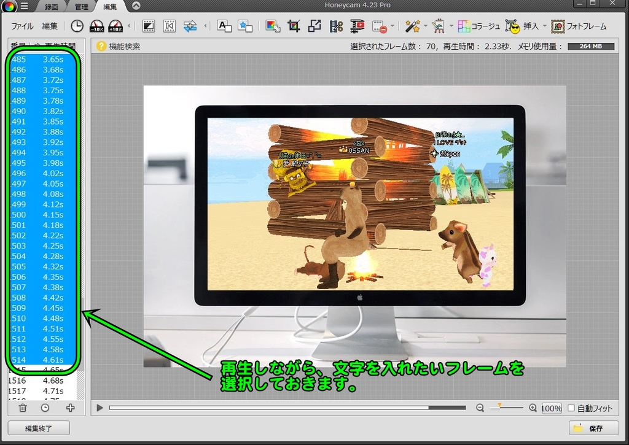This screenshot has height=445, width=629.
Task: Open dropdown arrow next to 挿入
Action: click(x=545, y=26)
